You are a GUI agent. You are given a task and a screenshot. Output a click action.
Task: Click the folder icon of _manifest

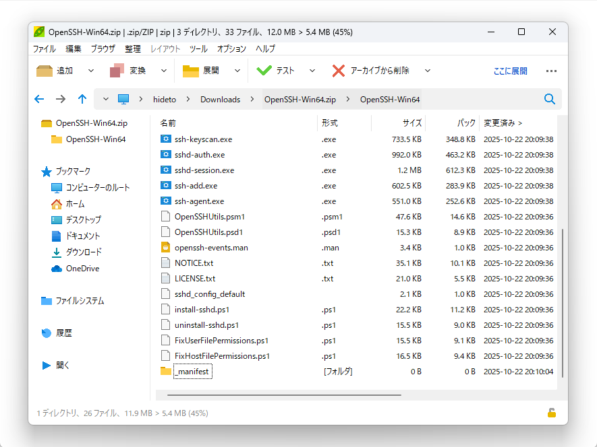point(166,371)
